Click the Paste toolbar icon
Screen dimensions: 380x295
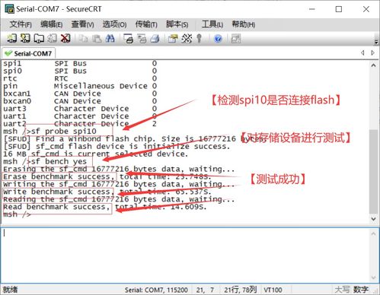(97, 39)
